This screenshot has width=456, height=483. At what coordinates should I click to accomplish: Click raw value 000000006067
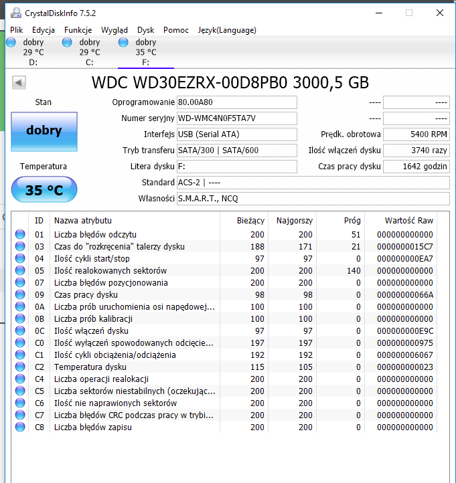[x=405, y=355]
